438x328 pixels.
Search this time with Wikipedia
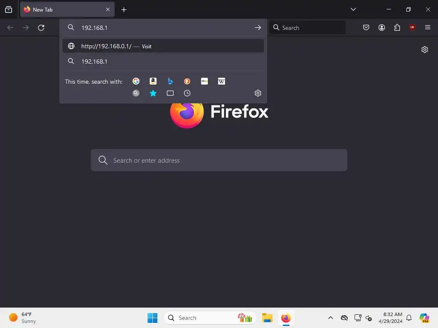[222, 81]
